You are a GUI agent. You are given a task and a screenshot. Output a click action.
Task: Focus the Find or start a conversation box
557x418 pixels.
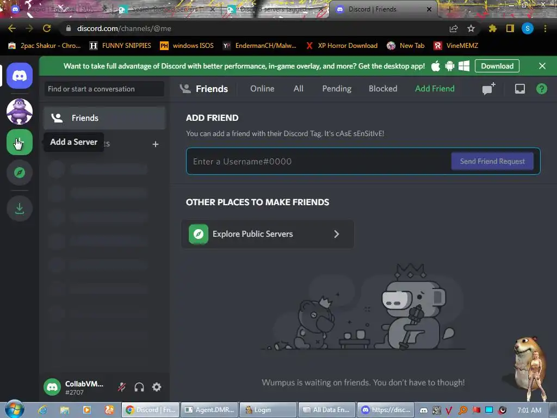104,89
